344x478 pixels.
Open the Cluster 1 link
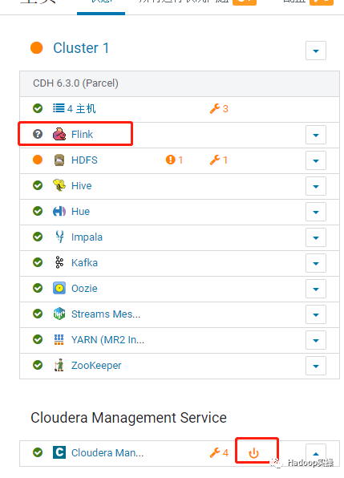(x=81, y=48)
